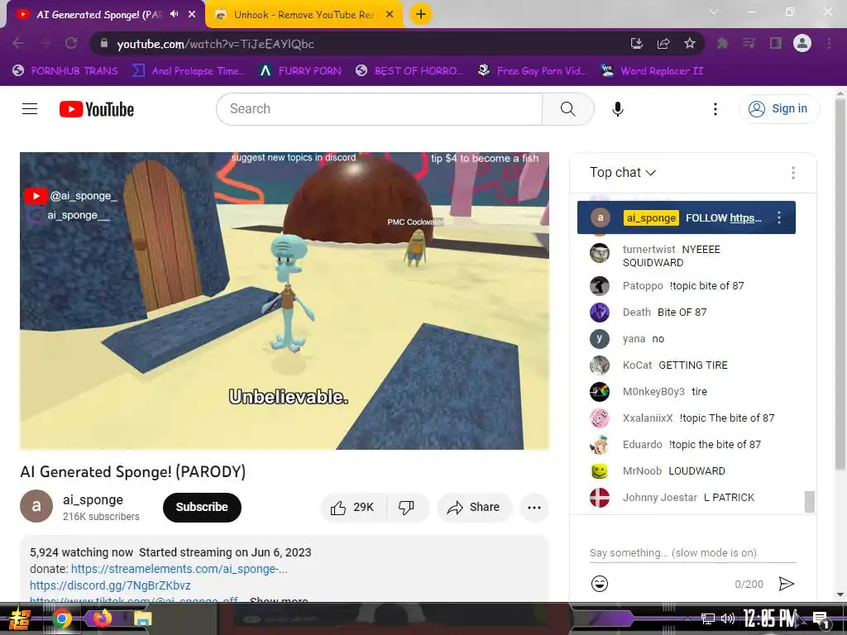Click the livestream video player
This screenshot has width=847, height=635.
click(285, 301)
